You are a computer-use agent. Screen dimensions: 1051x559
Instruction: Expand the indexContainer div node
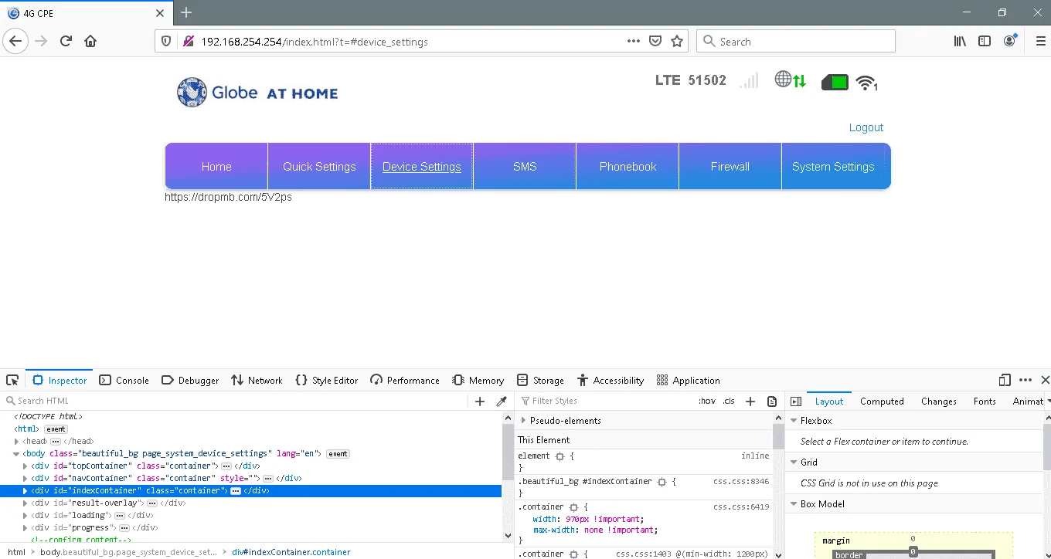coord(26,491)
